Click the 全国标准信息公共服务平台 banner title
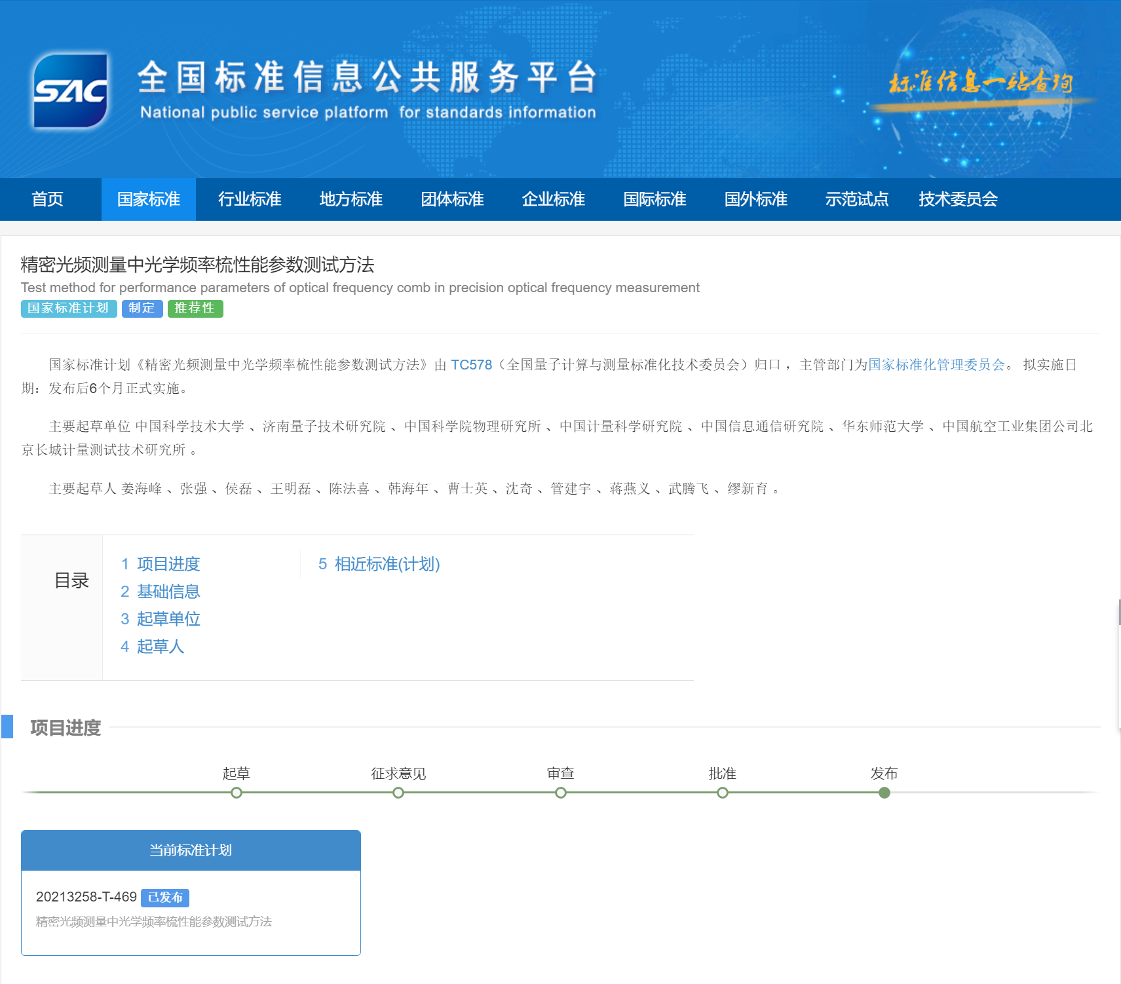 pos(368,77)
